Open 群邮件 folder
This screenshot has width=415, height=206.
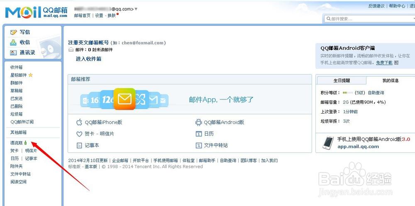click(17, 83)
